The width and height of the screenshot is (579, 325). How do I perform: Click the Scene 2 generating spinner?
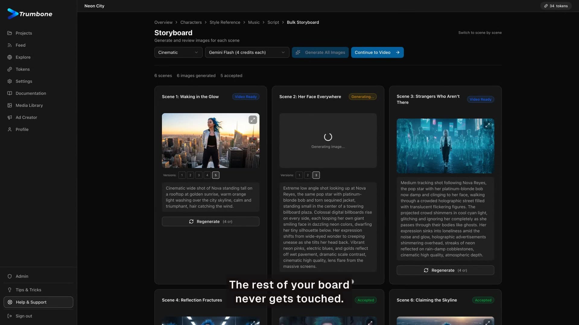pos(328,137)
